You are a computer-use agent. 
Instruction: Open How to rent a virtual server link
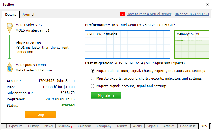click(x=149, y=14)
